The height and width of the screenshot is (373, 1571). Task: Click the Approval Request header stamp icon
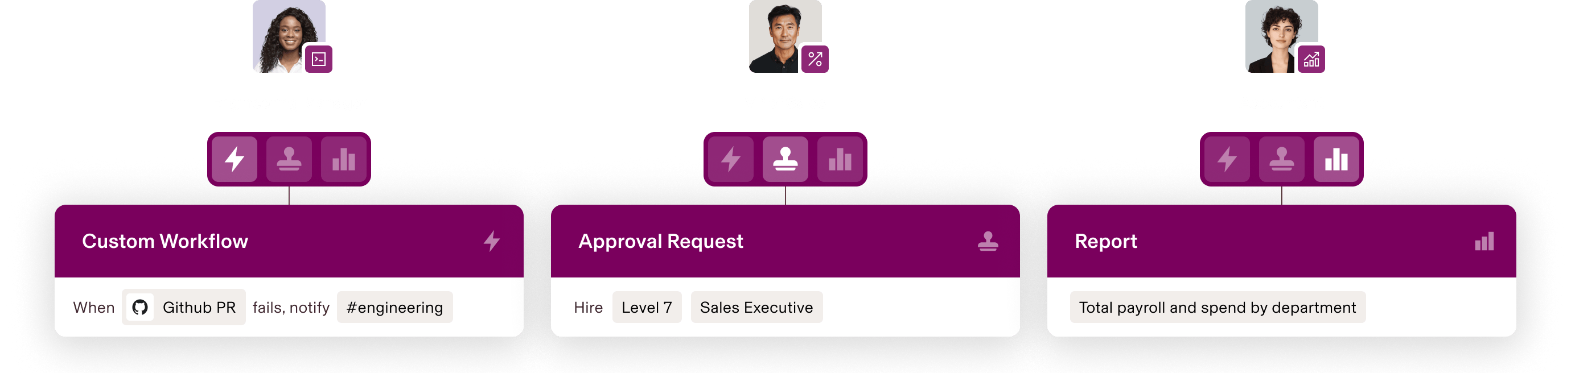pos(988,241)
